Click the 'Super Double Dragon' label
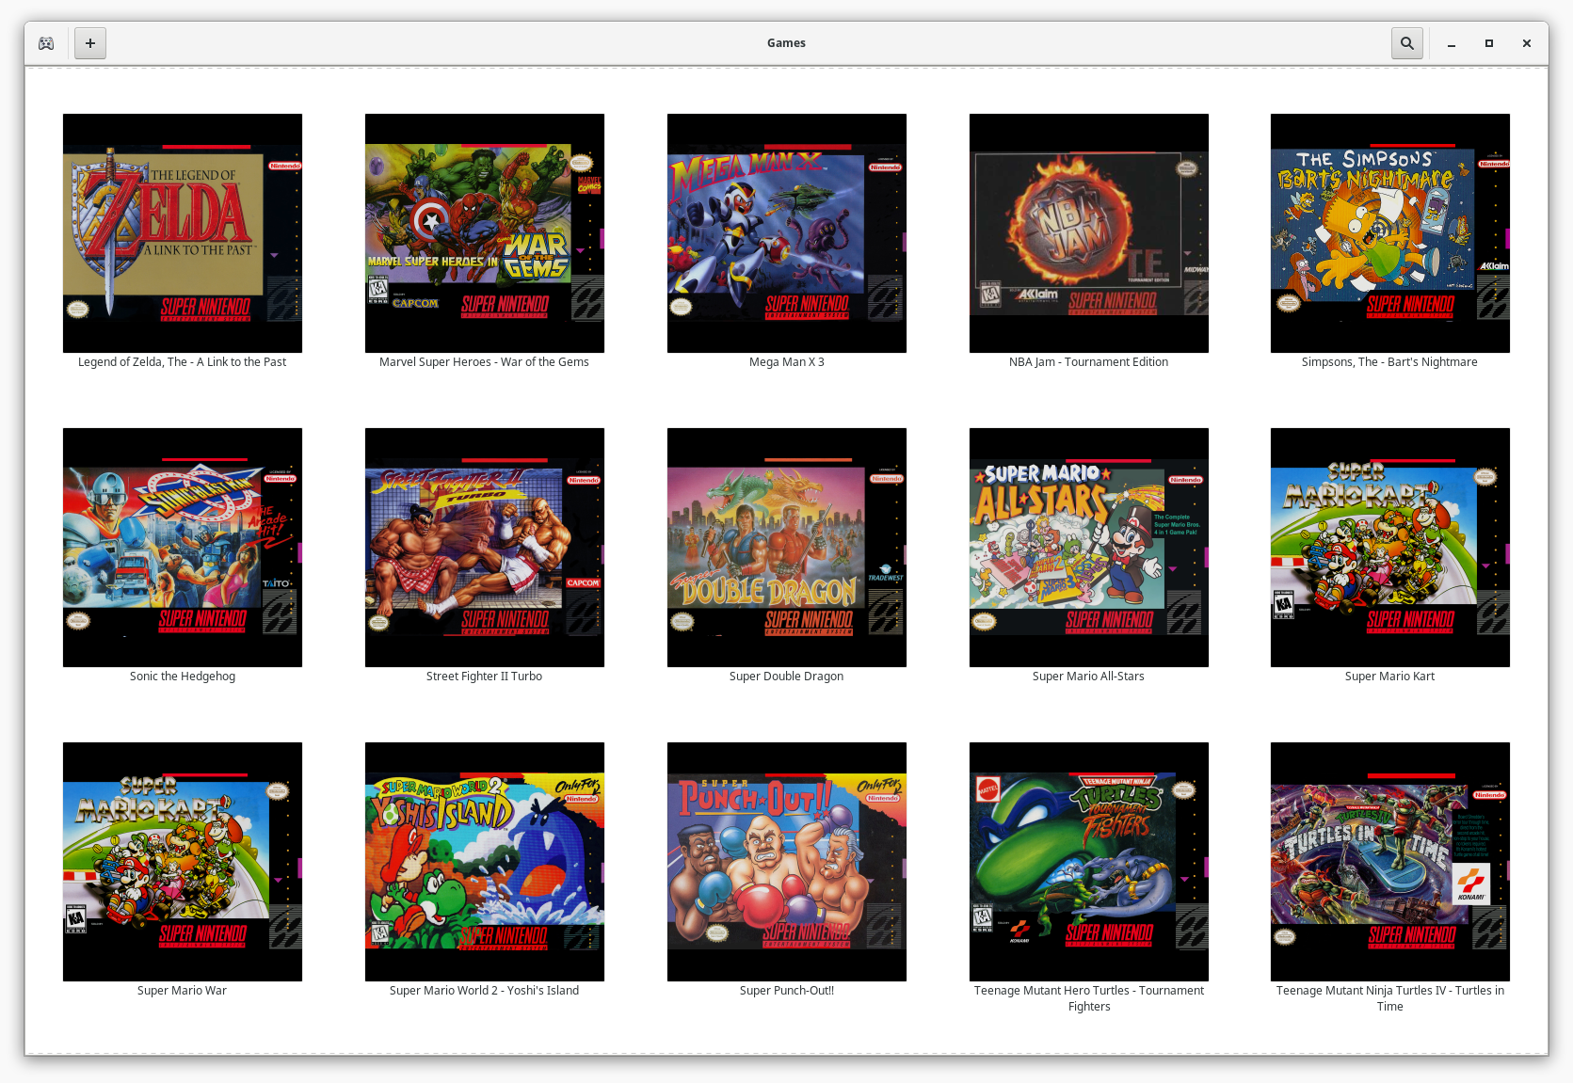 787,677
